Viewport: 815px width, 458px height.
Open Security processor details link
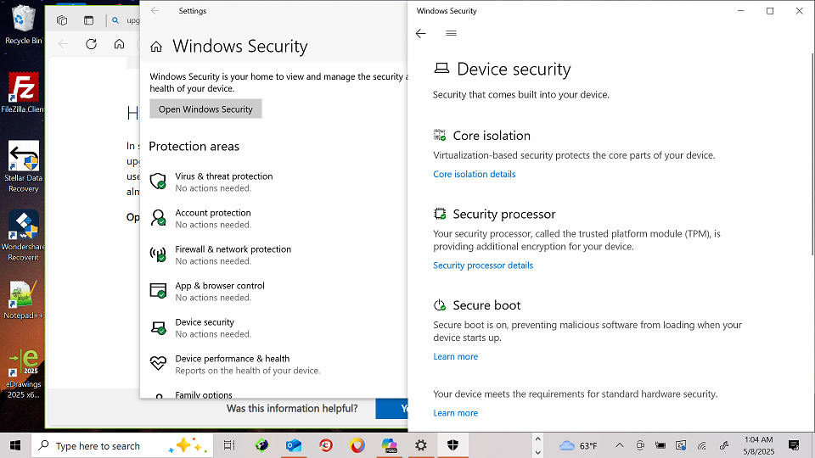(483, 265)
